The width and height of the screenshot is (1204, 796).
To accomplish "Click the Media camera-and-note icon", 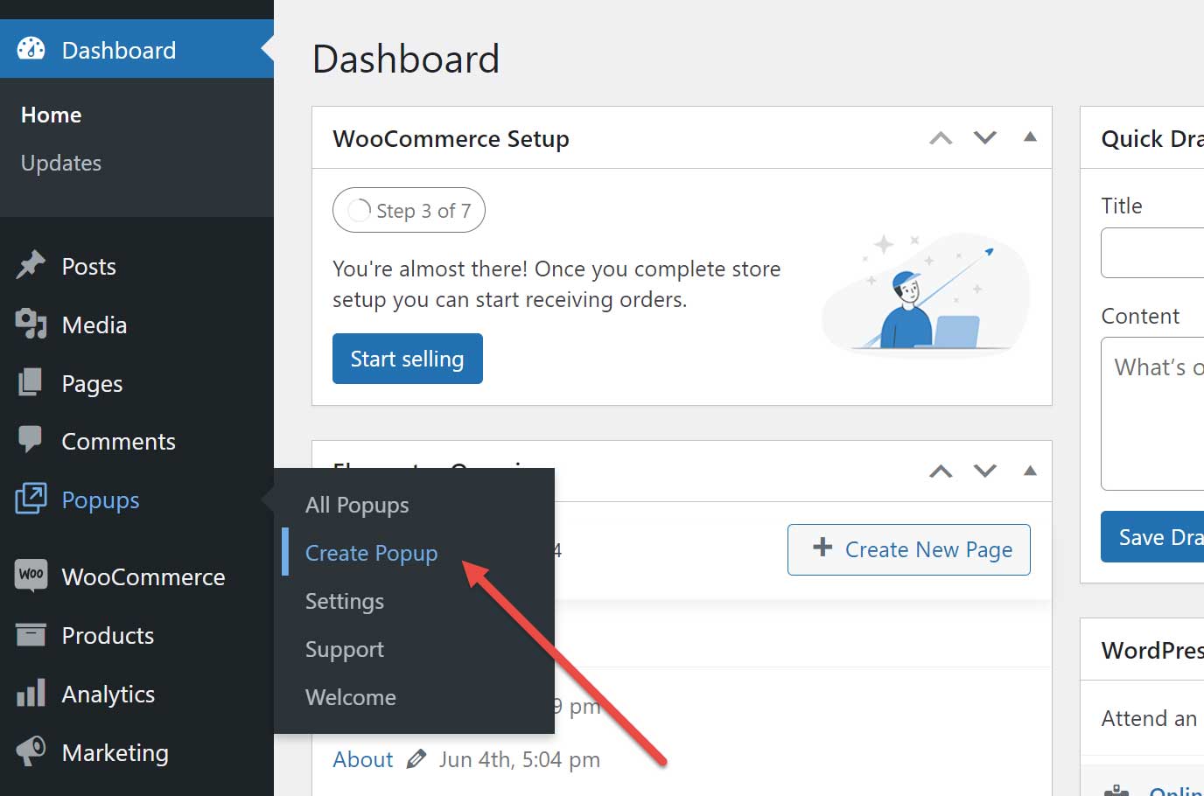I will pos(31,324).
